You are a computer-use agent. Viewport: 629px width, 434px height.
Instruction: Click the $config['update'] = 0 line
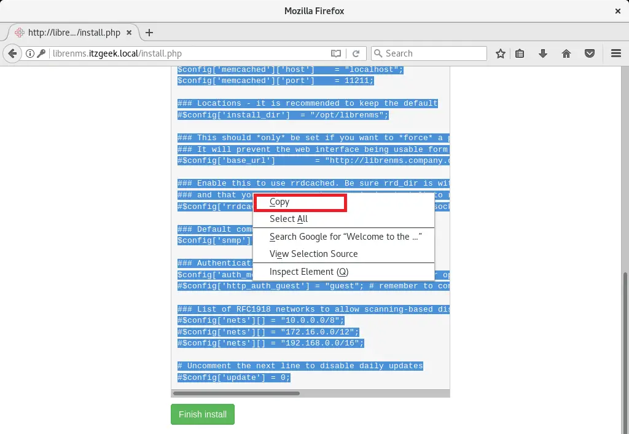coord(234,378)
